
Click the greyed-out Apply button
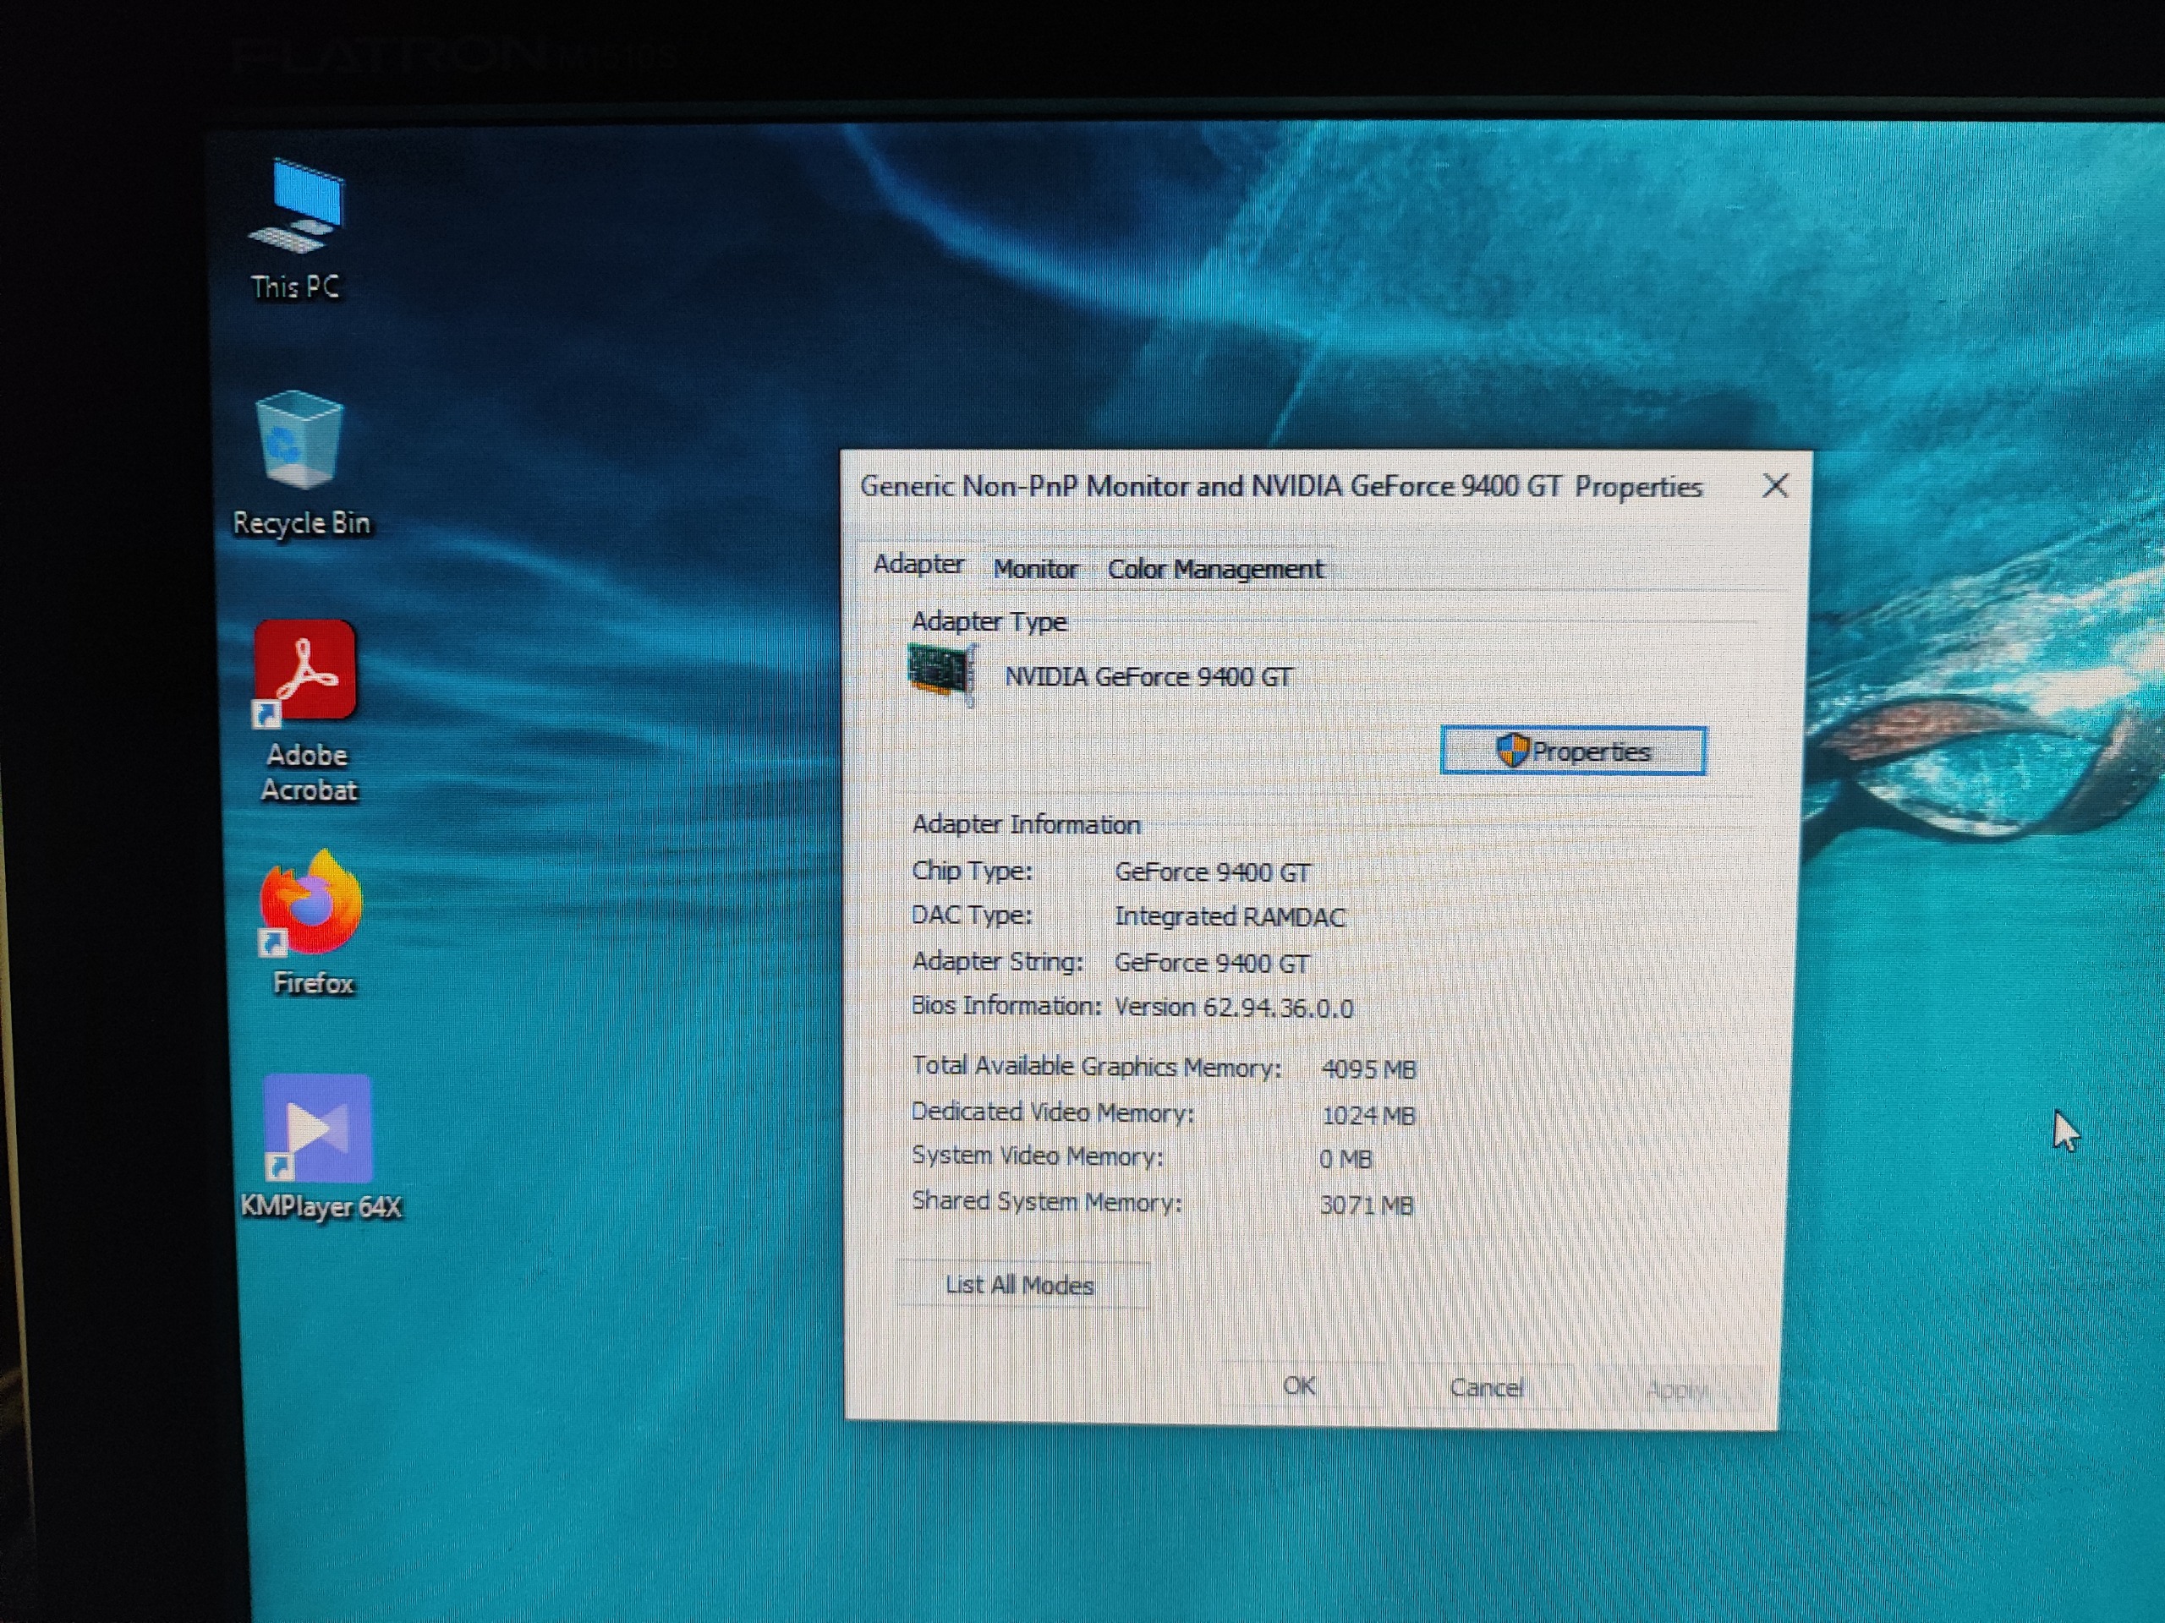coord(1675,1391)
